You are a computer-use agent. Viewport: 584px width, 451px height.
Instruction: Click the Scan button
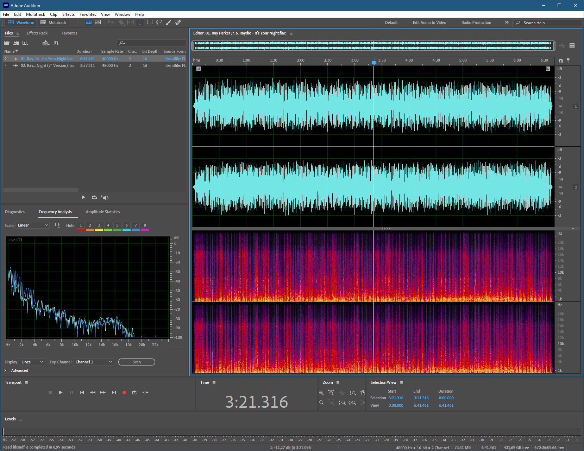[137, 362]
